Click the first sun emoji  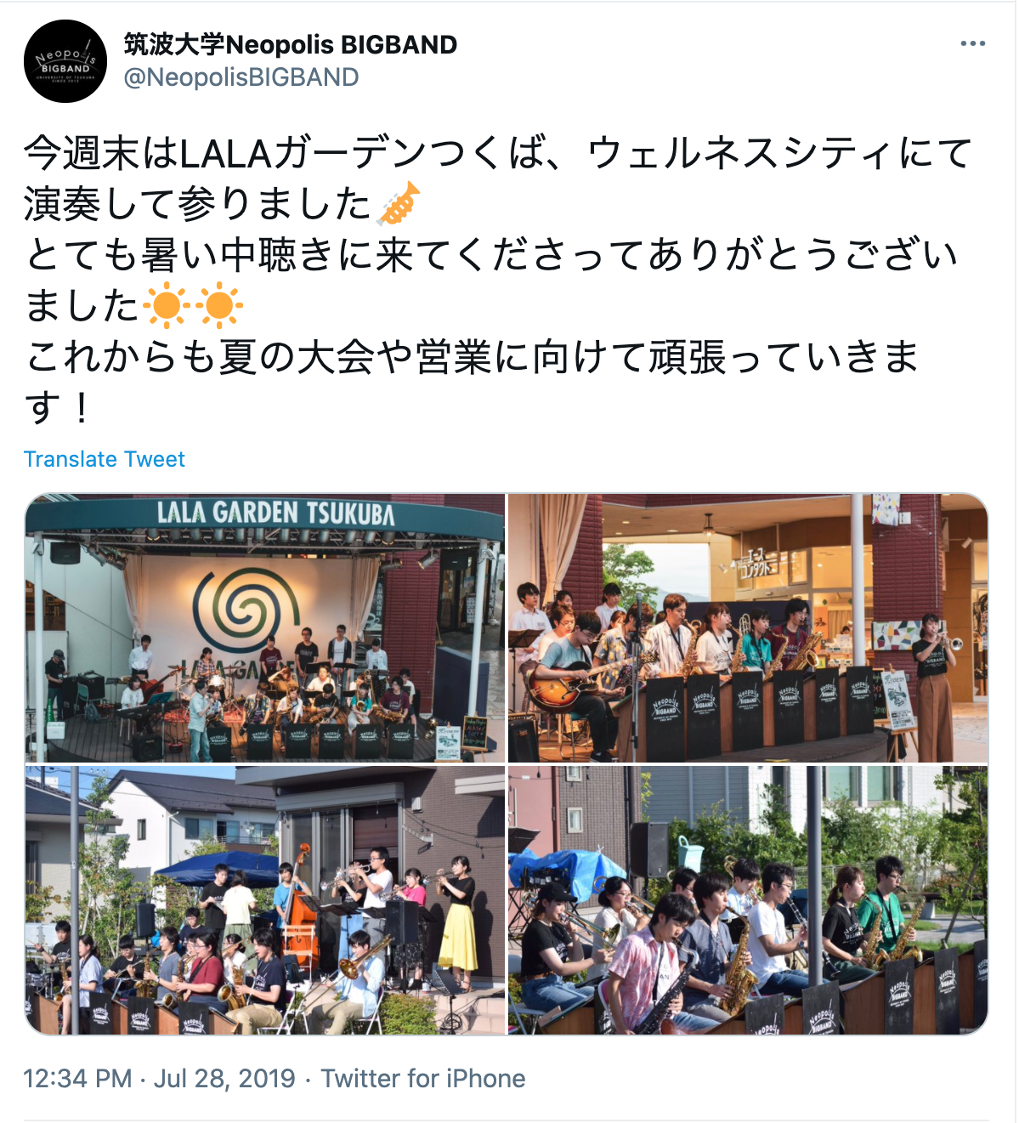[166, 305]
